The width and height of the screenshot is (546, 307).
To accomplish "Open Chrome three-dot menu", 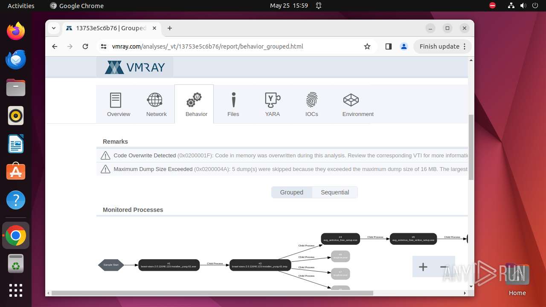I will tap(465, 46).
